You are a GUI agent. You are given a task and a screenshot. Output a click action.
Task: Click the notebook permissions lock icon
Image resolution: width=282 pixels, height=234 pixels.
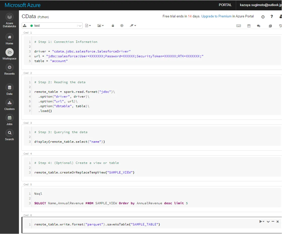pos(113,25)
